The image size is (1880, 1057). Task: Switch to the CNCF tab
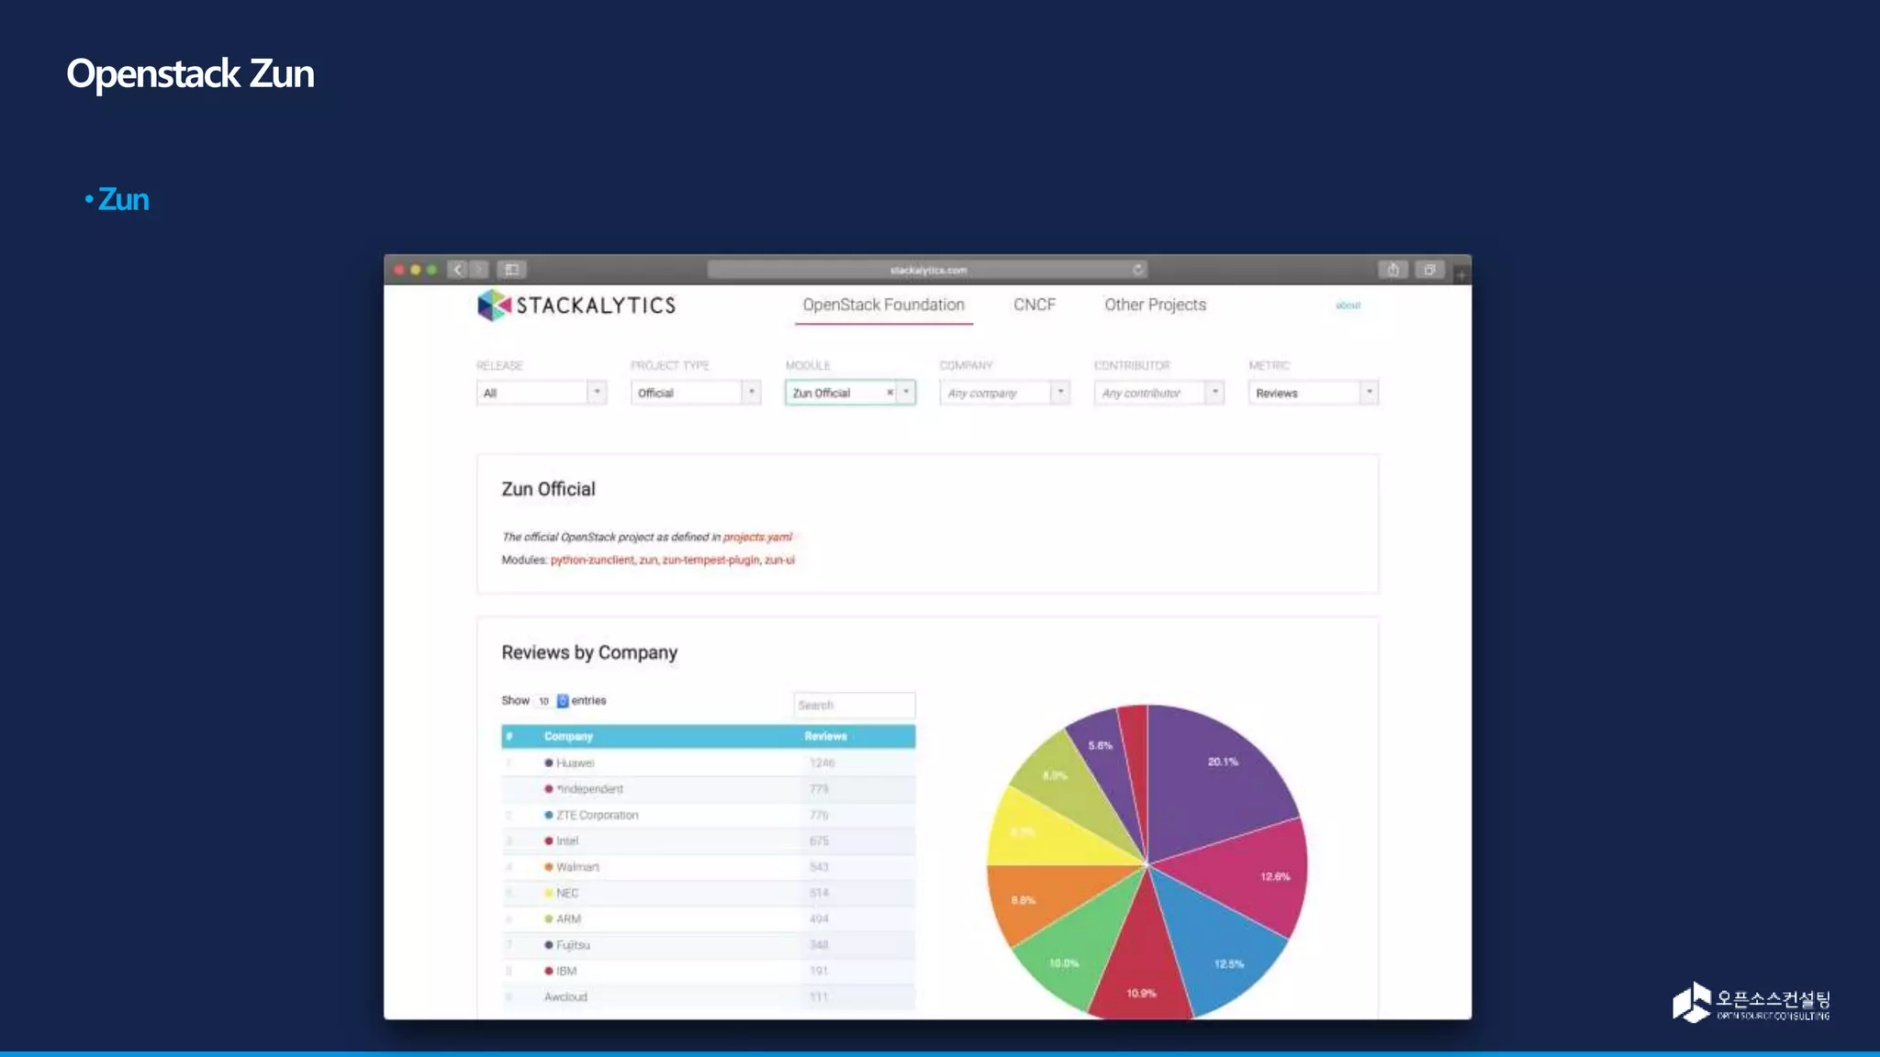point(1034,305)
